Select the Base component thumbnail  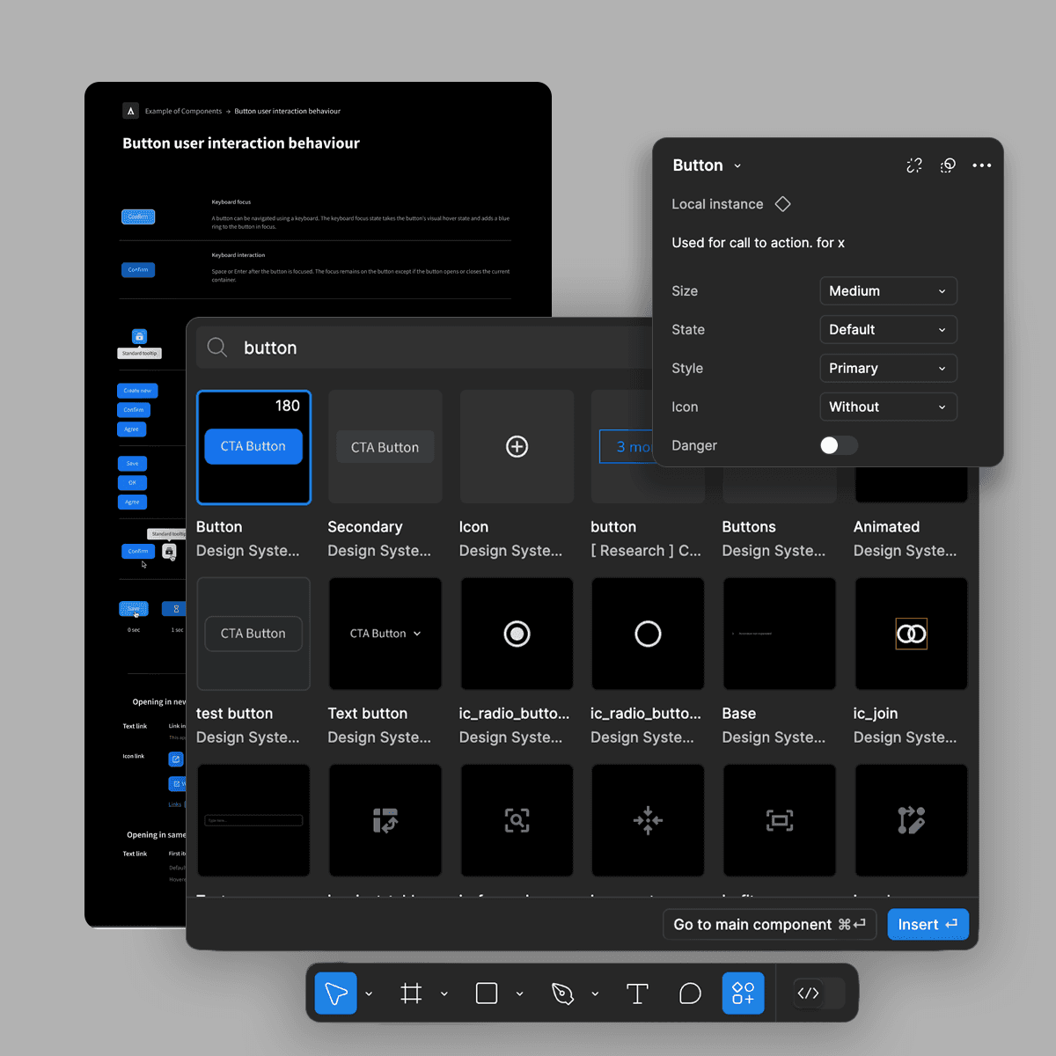(780, 634)
